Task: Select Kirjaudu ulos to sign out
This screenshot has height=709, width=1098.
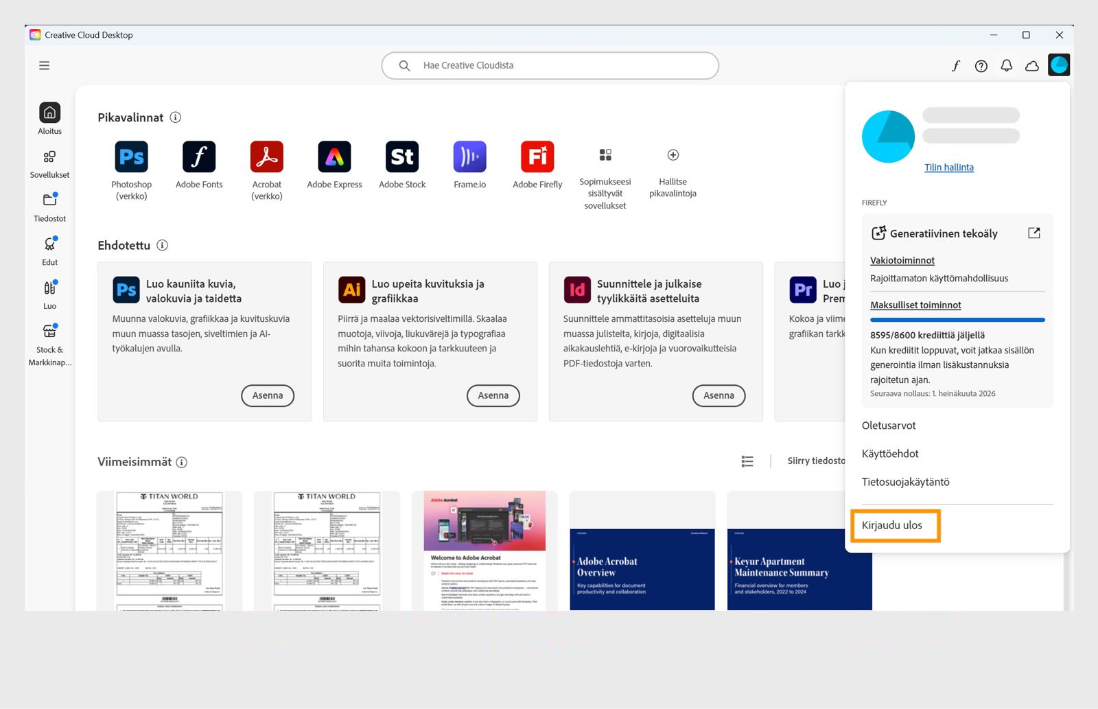Action: click(892, 525)
